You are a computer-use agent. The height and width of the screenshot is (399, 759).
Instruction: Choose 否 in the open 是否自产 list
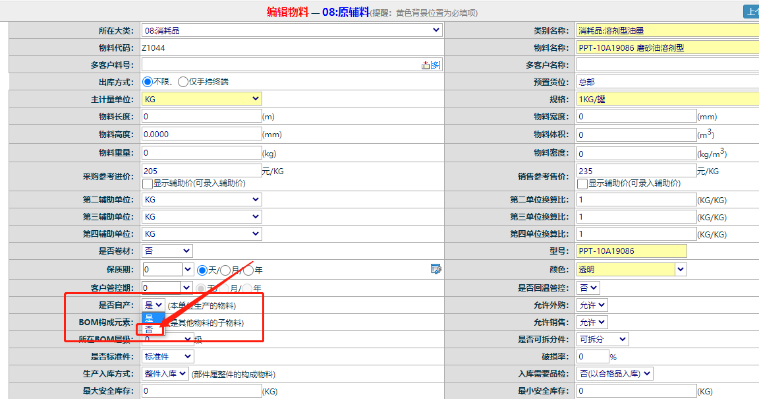tap(150, 329)
